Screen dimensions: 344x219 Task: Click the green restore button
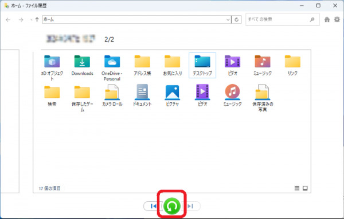172,206
